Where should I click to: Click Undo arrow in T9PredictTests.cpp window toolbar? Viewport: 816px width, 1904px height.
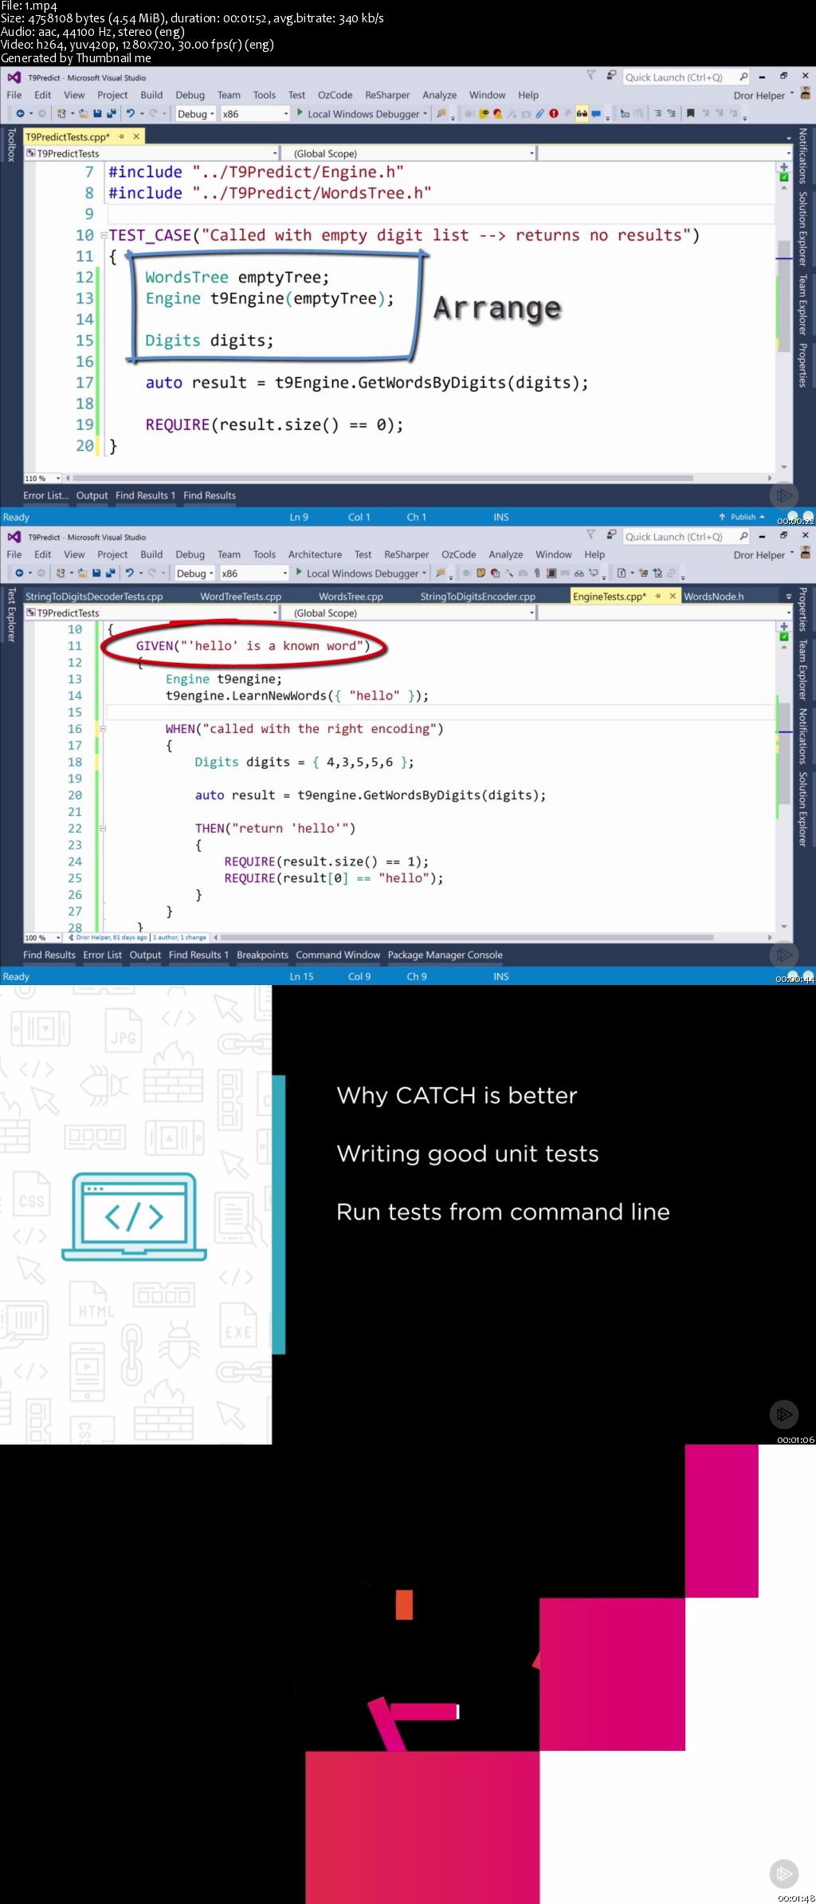(x=131, y=114)
